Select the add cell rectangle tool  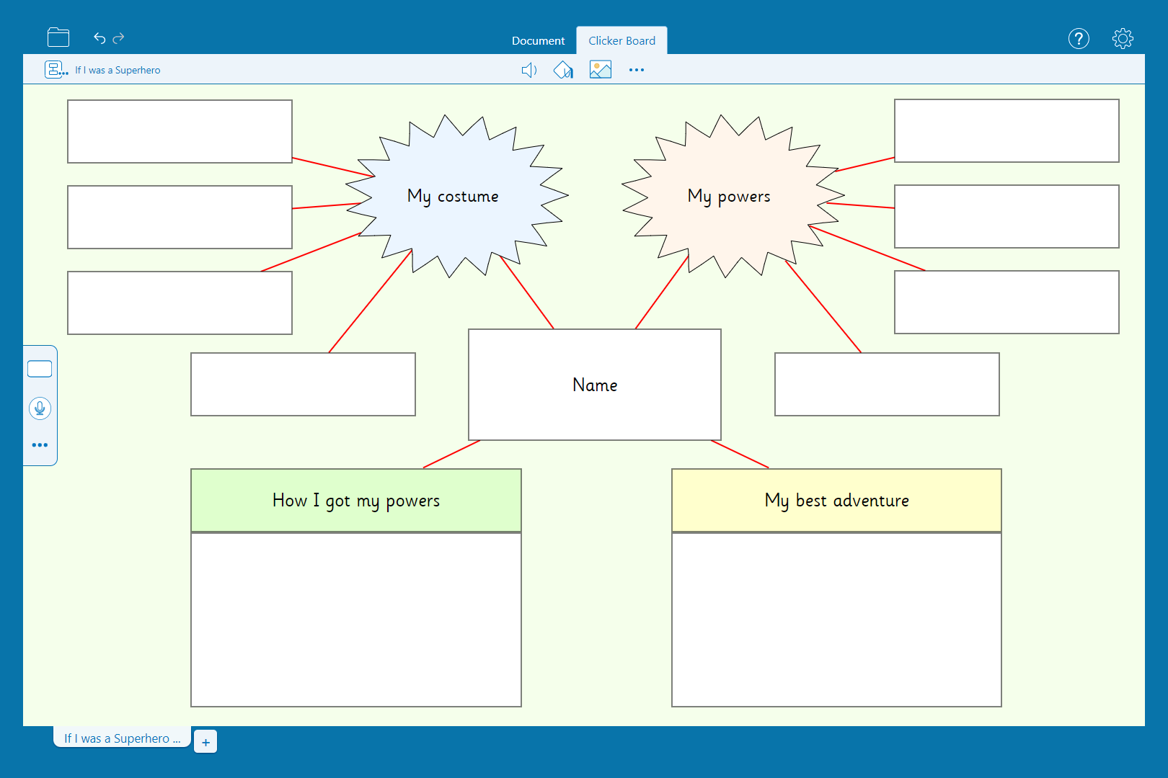[x=40, y=369]
